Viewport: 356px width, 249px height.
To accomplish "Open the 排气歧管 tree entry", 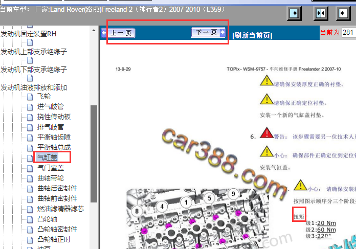I will pos(51,127).
